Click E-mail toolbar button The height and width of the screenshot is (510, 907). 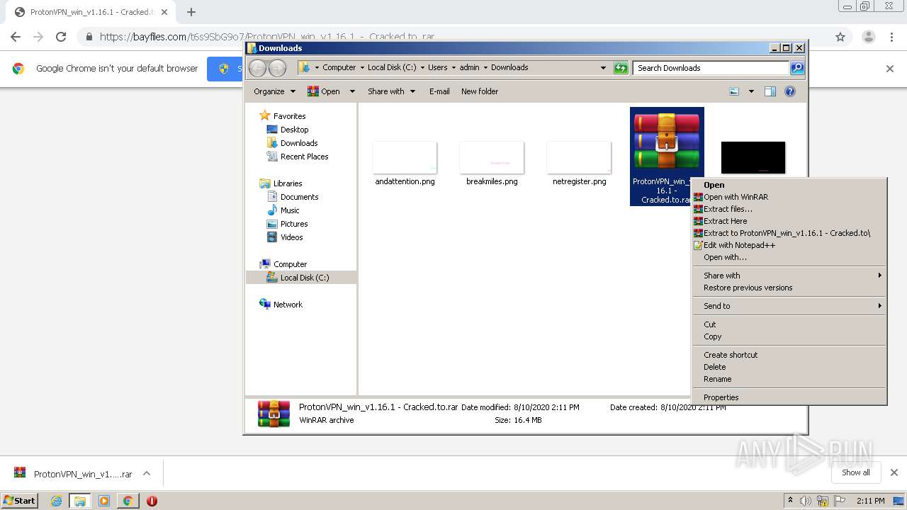(x=439, y=91)
